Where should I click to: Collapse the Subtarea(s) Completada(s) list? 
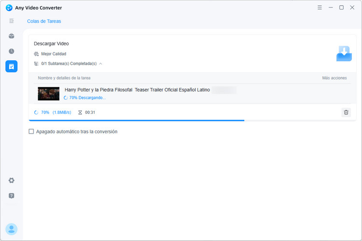coord(101,64)
